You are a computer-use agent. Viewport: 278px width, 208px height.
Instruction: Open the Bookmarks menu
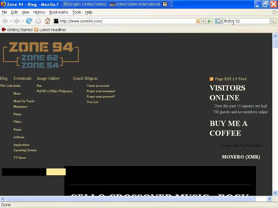pyautogui.click(x=59, y=12)
